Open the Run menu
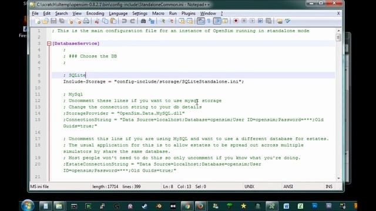The height and width of the screenshot is (211, 376). tap(173, 13)
